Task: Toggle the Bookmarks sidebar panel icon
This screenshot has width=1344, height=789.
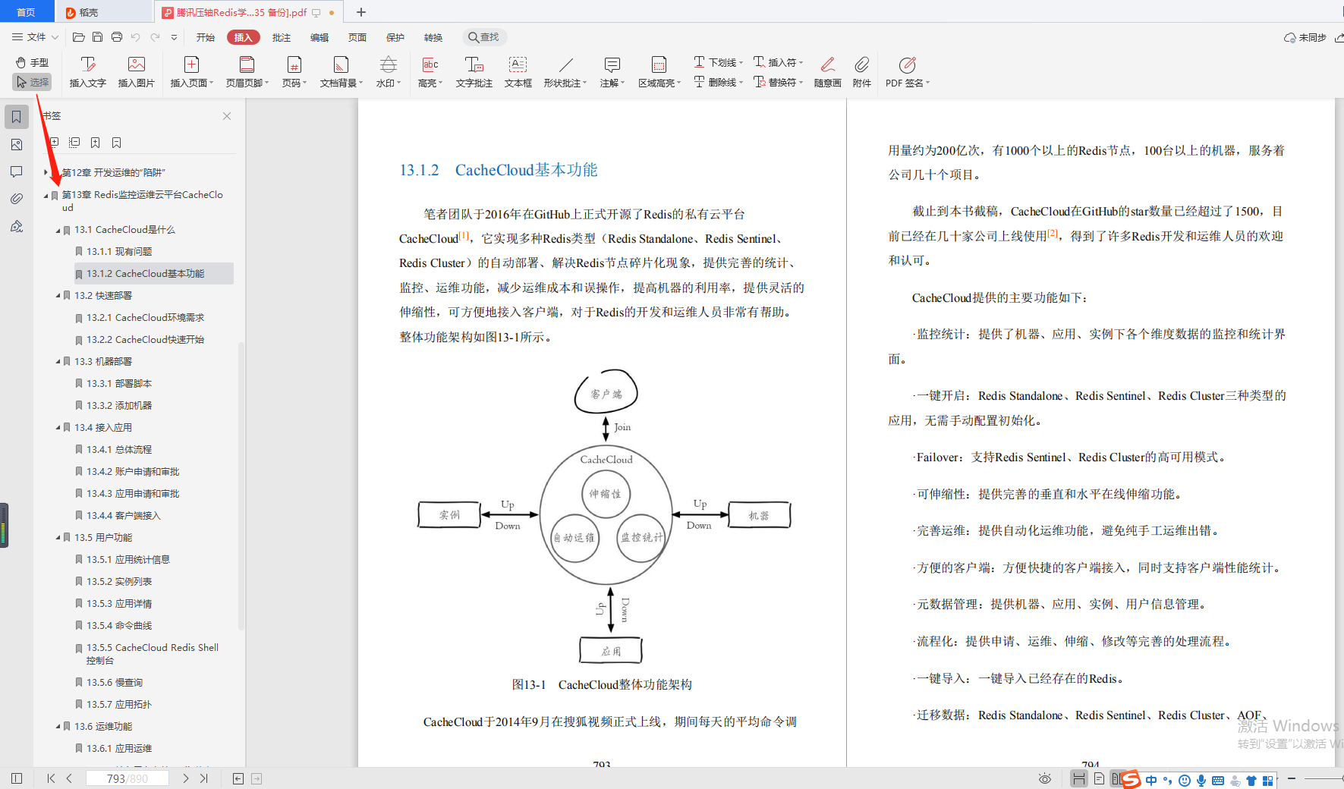Action: click(x=17, y=117)
